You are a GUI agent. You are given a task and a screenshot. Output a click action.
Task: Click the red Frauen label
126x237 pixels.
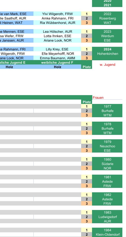pos(98,98)
